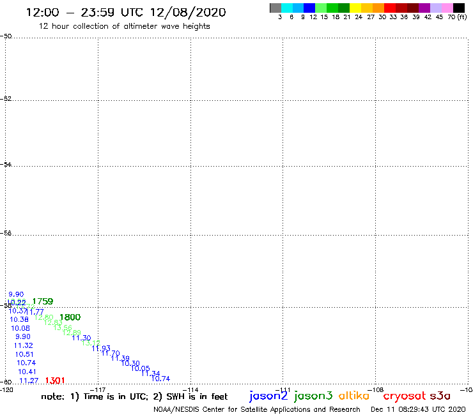Click the pink legend swatch

[x=447, y=8]
